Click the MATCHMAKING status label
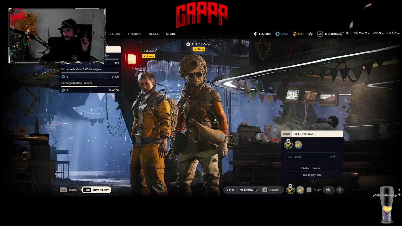Viewport: 402px width, 226px height. click(x=249, y=190)
